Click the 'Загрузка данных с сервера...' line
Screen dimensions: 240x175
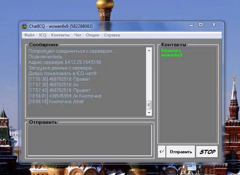pyautogui.click(x=61, y=68)
